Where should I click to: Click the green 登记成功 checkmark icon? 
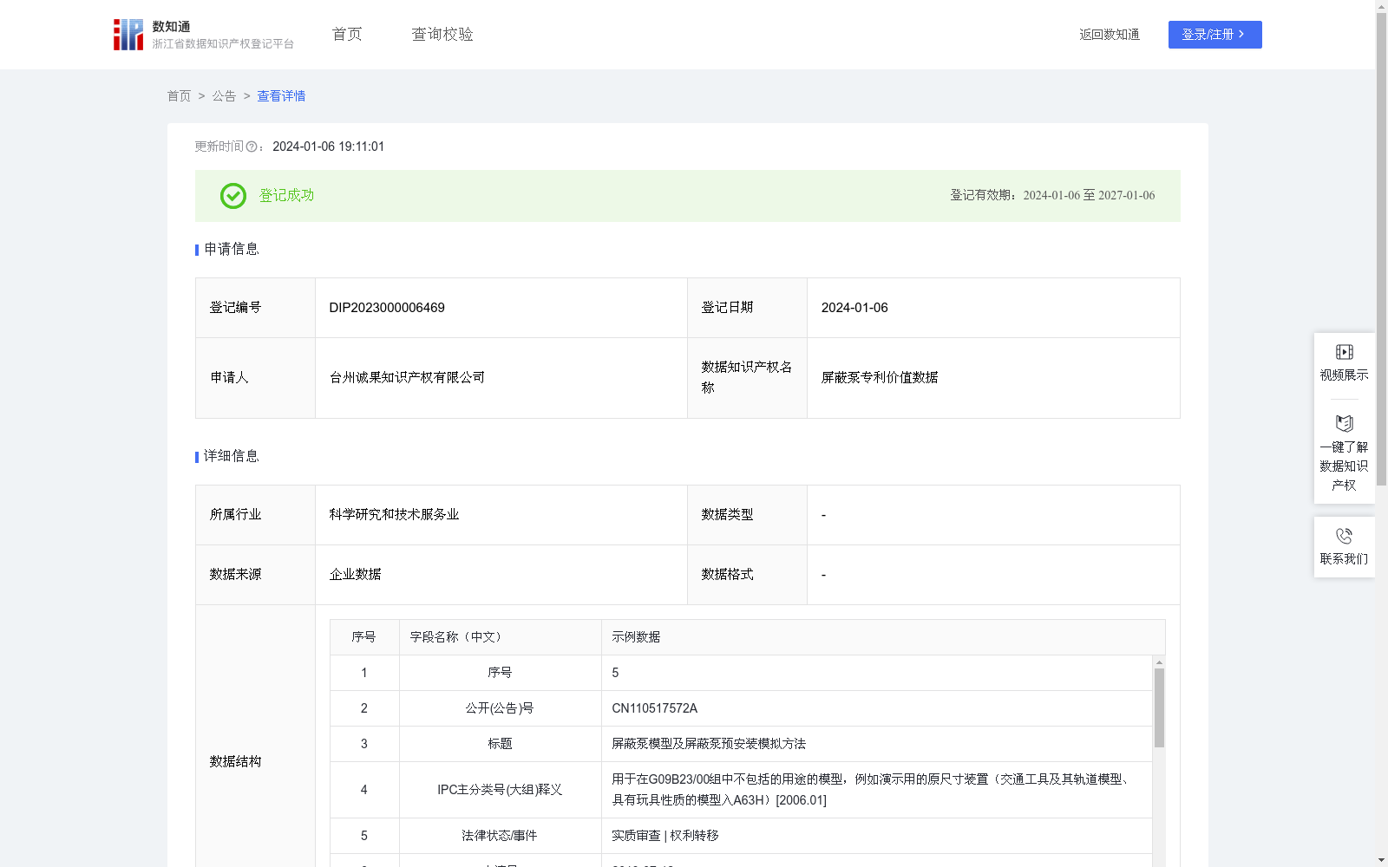pos(233,196)
